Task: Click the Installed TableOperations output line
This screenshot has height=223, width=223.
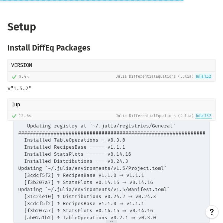Action: point(75,140)
